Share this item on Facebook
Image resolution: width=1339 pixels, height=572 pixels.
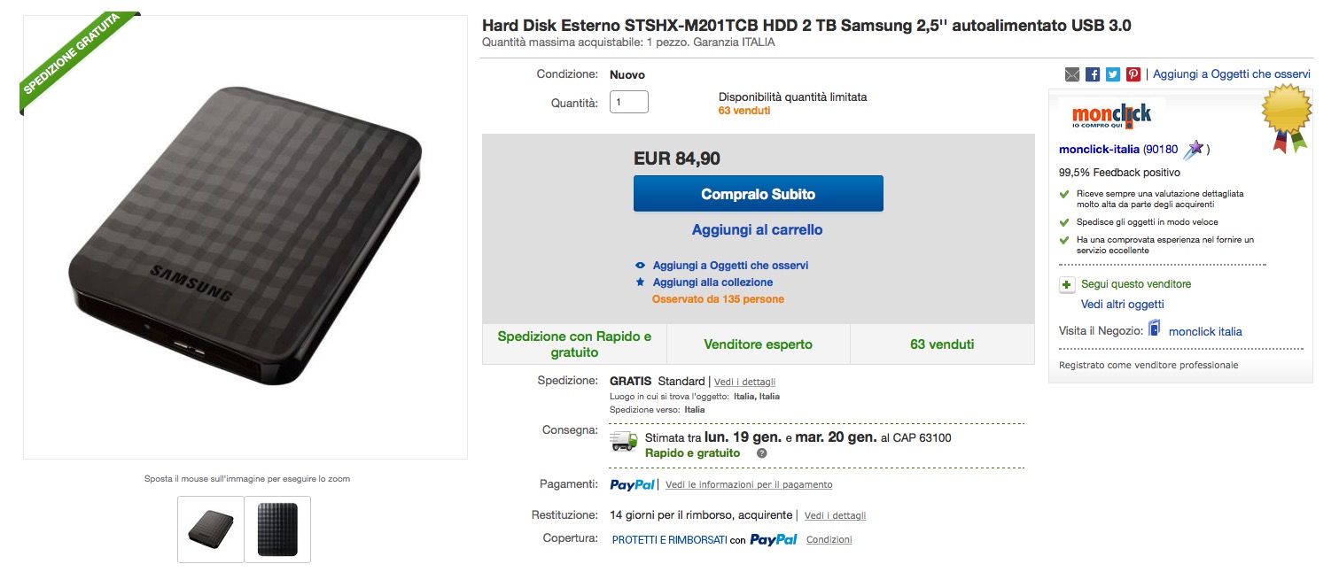click(x=1093, y=75)
